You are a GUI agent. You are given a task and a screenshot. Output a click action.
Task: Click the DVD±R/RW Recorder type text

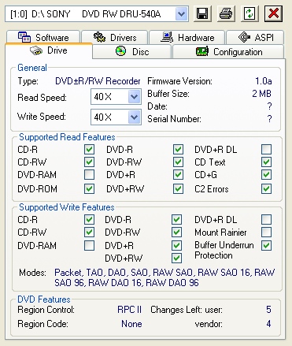click(x=98, y=81)
